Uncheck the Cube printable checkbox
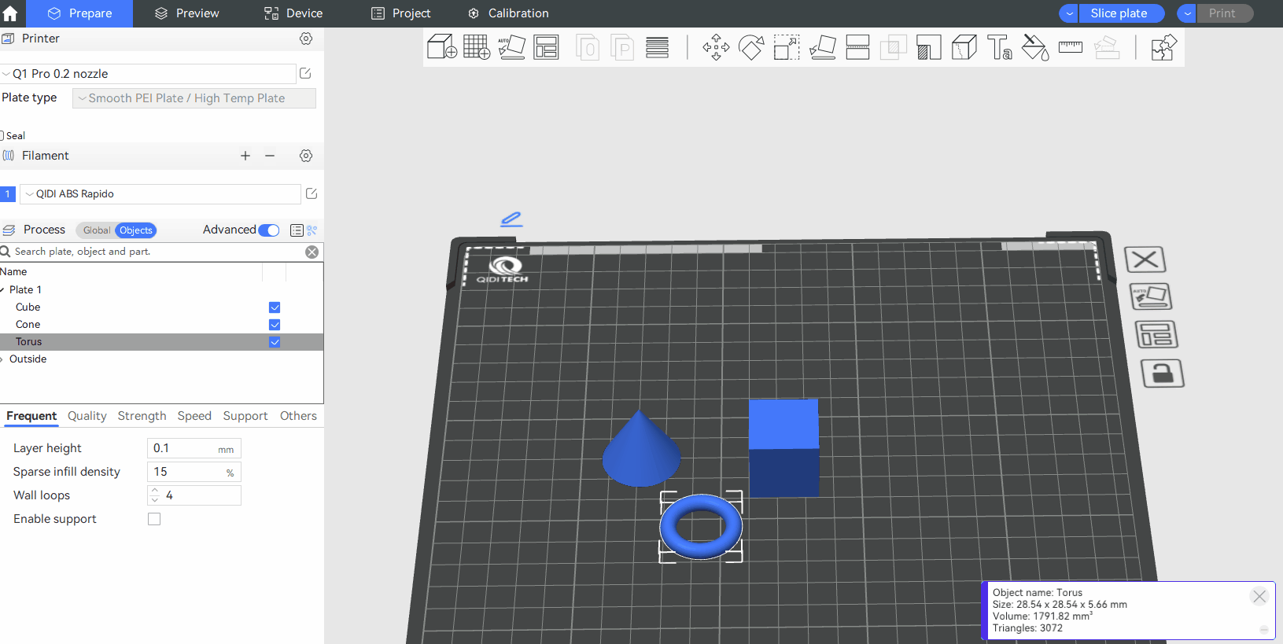The height and width of the screenshot is (644, 1283). click(x=275, y=307)
